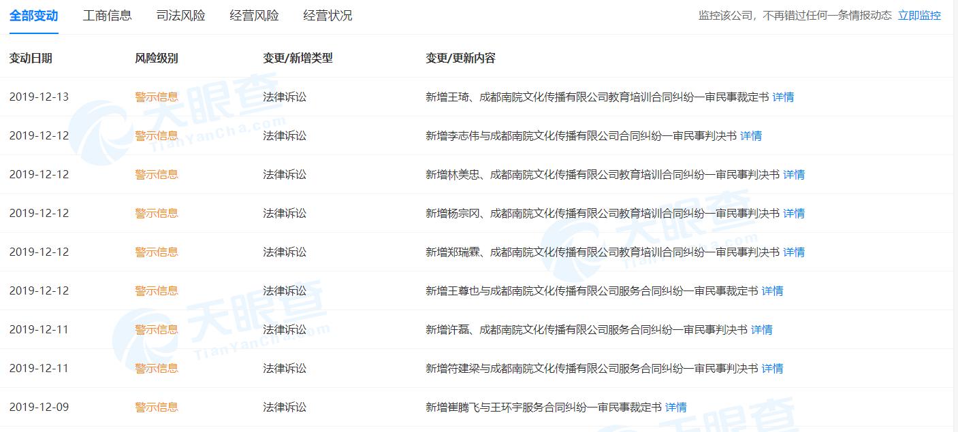Image resolution: width=958 pixels, height=432 pixels.
Task: Click the 风险级别 column header
Action: pyautogui.click(x=157, y=59)
